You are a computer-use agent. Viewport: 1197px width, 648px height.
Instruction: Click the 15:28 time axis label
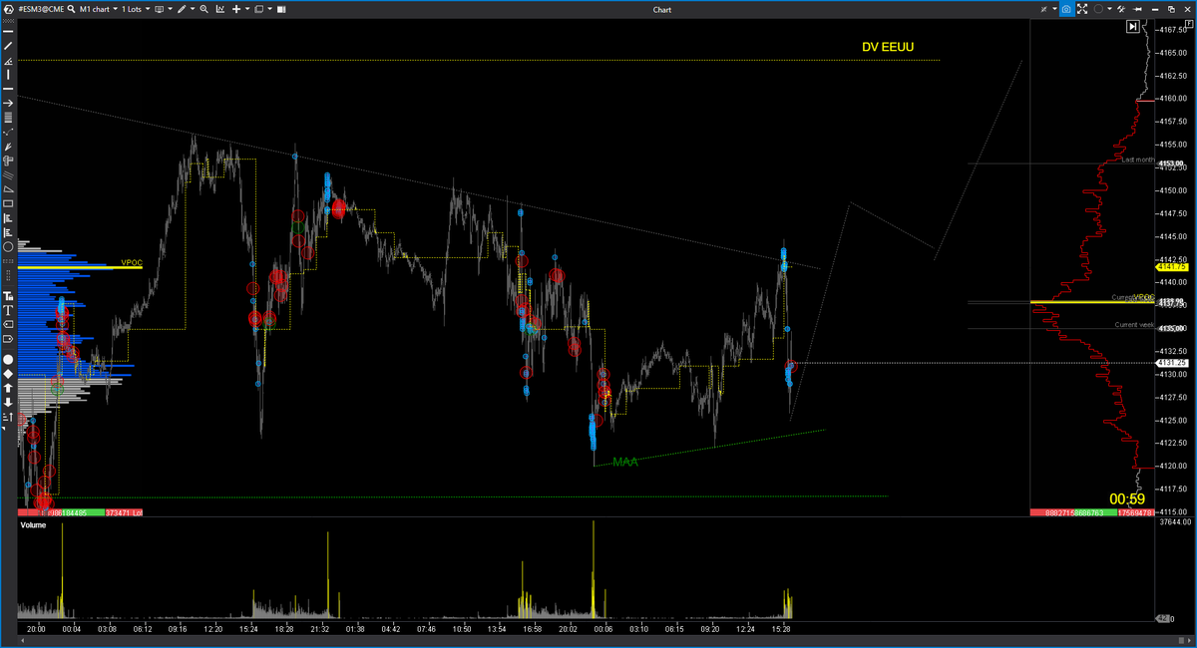coord(783,629)
